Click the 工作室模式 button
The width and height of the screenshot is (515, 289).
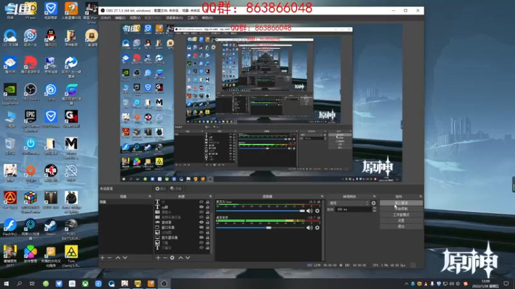click(x=401, y=215)
